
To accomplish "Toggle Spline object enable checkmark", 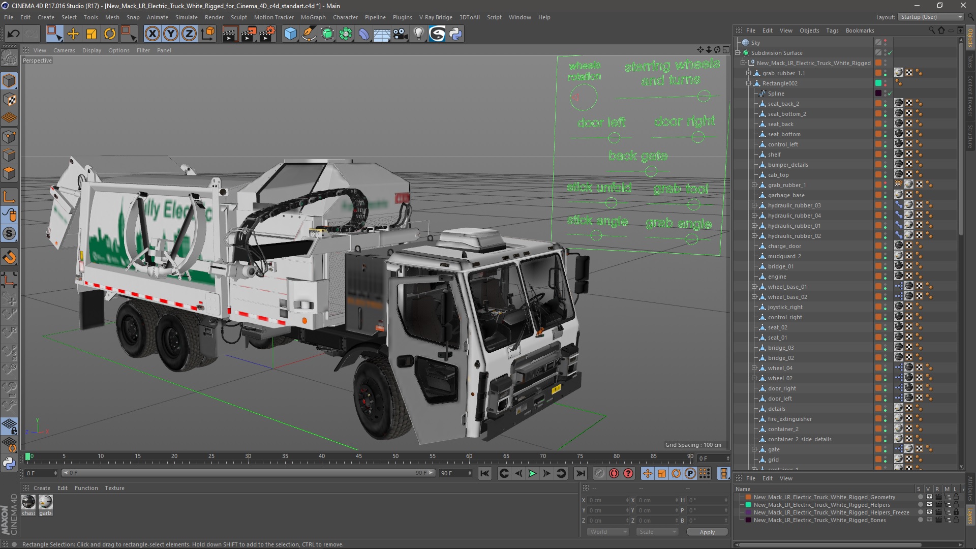I will [x=890, y=94].
